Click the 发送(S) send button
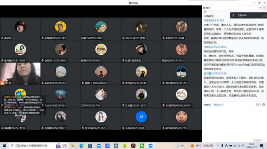Image resolution: width=267 pixels, height=149 pixels. pos(257,140)
